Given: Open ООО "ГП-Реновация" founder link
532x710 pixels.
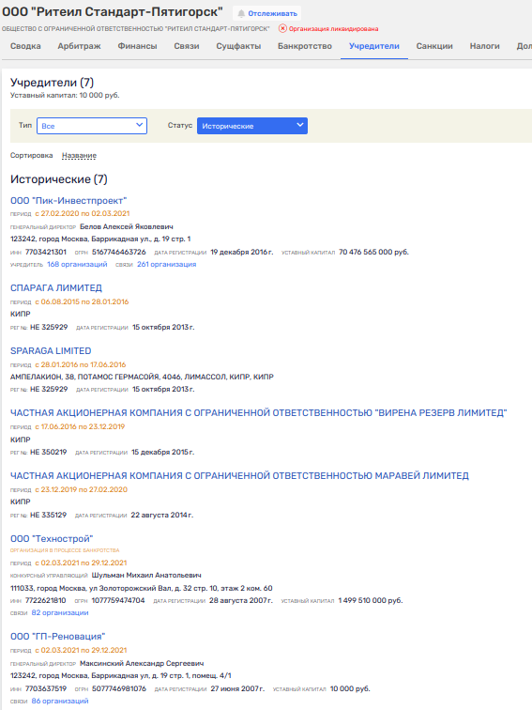Looking at the screenshot, I should click(x=57, y=637).
